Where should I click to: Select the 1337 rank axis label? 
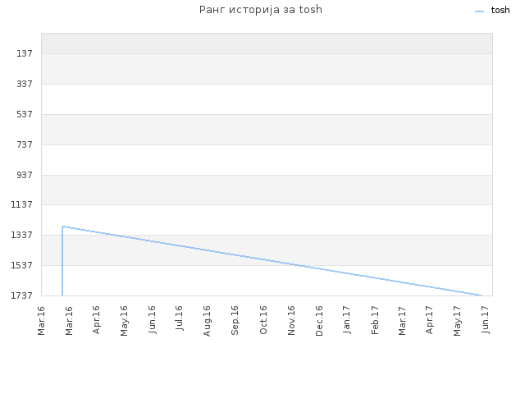click(x=22, y=235)
